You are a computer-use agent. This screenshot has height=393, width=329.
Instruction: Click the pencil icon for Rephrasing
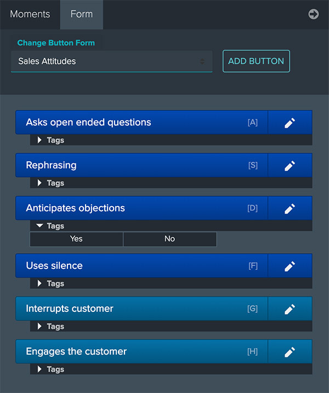[x=290, y=166]
